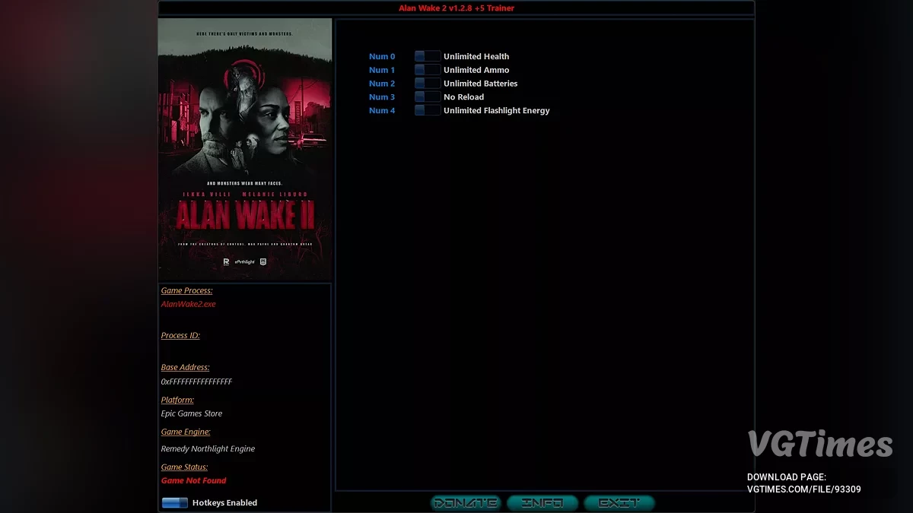913x513 pixels.
Task: Click the Platform heading
Action: 177,400
